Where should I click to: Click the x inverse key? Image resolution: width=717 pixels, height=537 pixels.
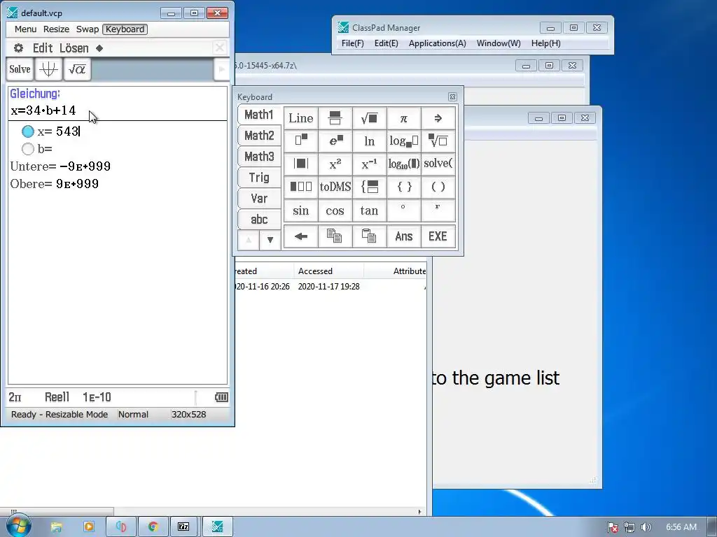click(370, 164)
